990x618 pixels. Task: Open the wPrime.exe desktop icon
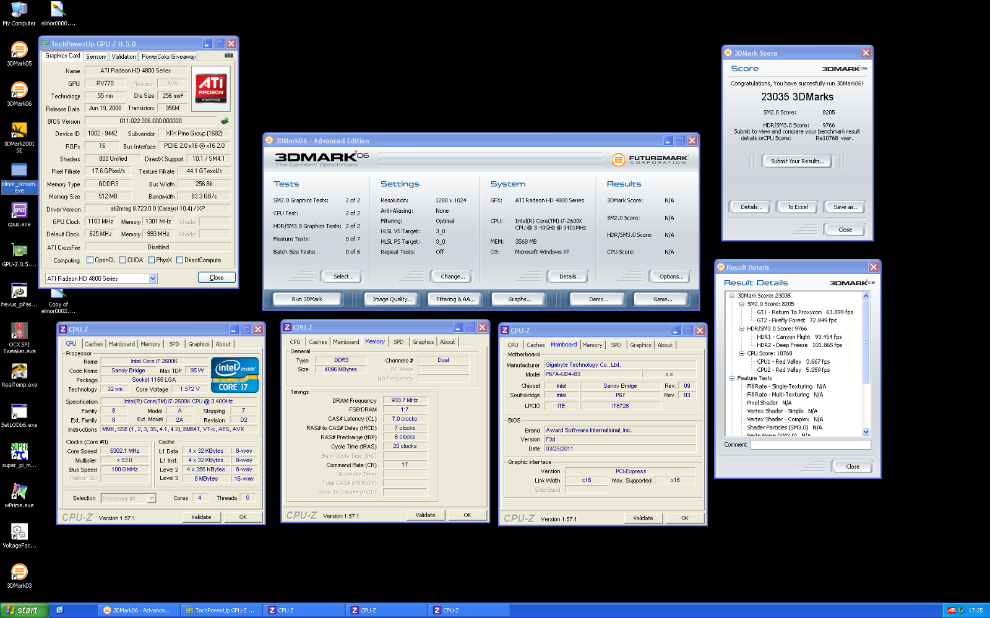[x=19, y=496]
